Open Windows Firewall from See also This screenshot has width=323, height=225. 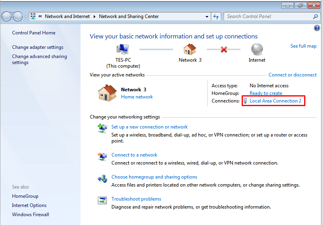click(30, 215)
